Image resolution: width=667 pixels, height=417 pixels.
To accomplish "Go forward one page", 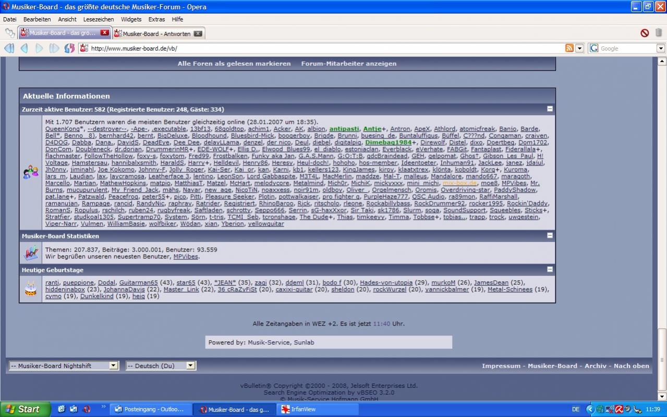I will (39, 49).
